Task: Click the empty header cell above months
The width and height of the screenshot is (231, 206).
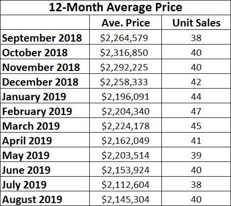Action: click(x=45, y=23)
